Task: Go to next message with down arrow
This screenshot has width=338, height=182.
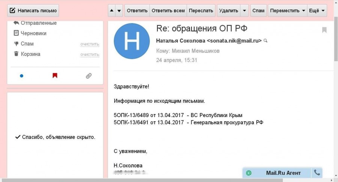Action: click(119, 11)
